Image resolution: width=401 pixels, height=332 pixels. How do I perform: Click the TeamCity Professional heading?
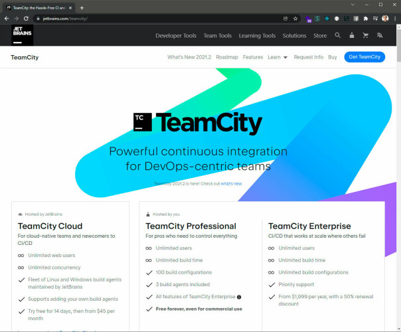click(191, 226)
